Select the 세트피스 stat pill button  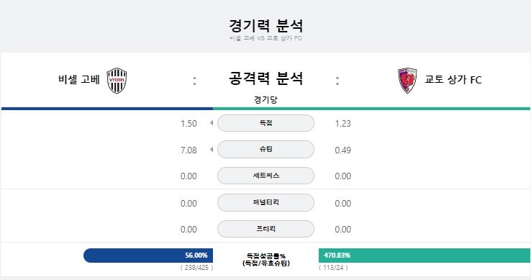pos(265,176)
